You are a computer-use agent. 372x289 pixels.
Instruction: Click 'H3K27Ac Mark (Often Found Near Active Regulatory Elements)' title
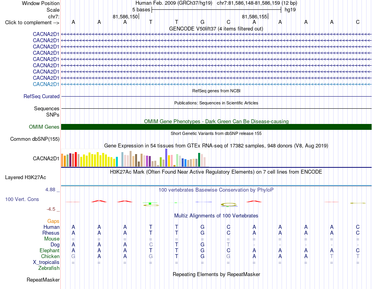pos(216,172)
